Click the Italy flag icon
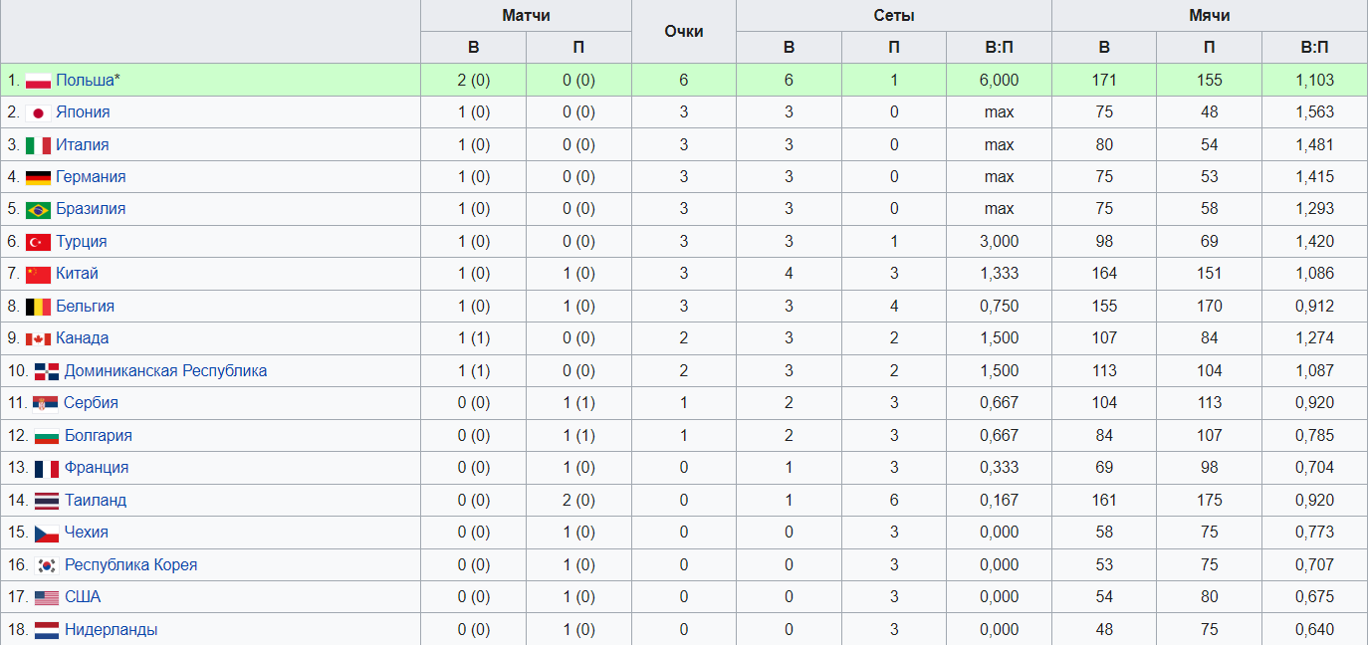Screen dimensions: 1368x645 point(38,145)
